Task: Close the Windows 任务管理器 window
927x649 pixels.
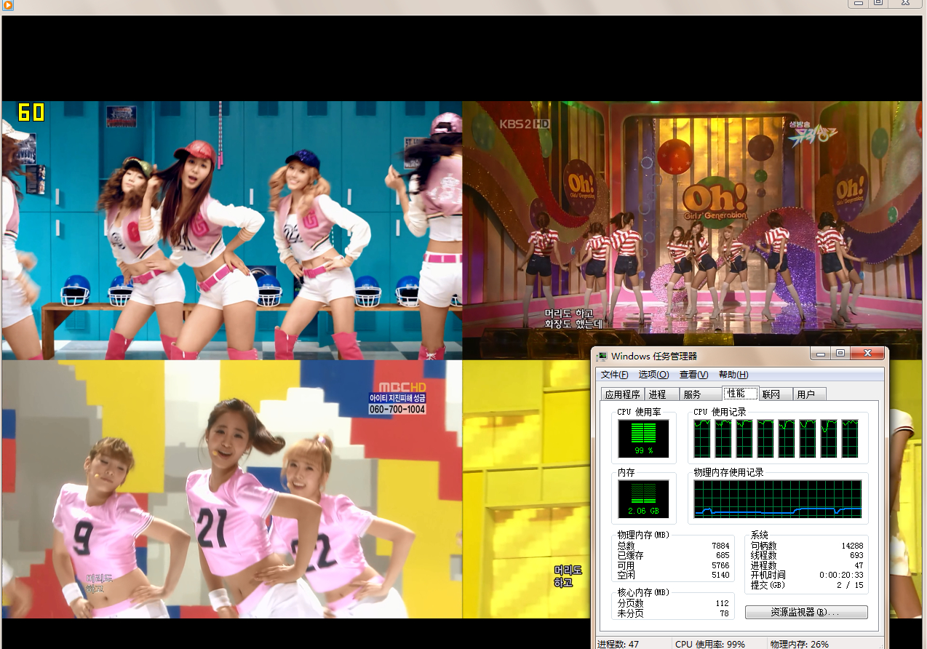Action: tap(866, 354)
